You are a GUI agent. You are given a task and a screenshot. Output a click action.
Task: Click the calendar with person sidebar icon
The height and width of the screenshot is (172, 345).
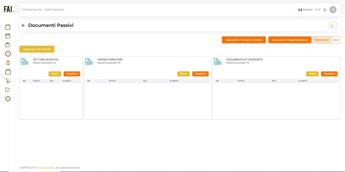click(8, 36)
